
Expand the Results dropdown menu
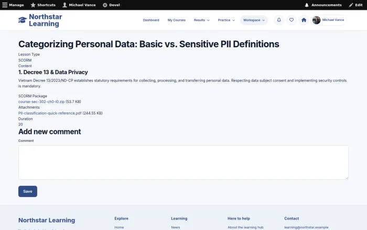point(201,20)
